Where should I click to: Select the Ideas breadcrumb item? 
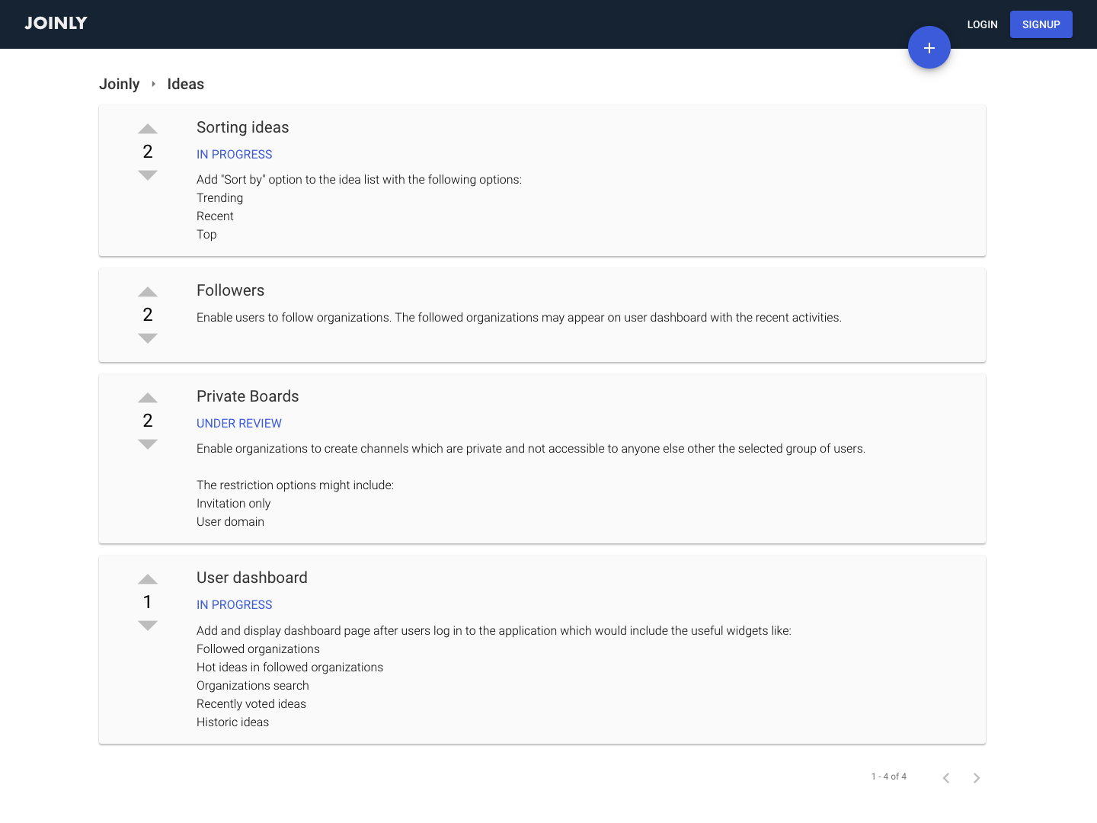tap(186, 84)
